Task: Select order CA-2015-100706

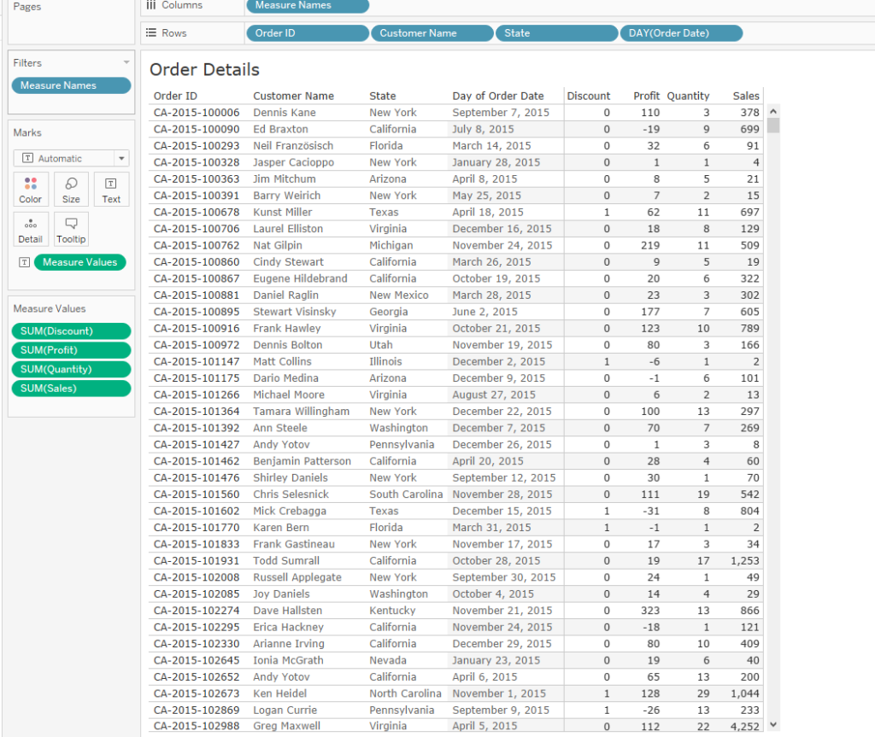Action: tap(197, 229)
